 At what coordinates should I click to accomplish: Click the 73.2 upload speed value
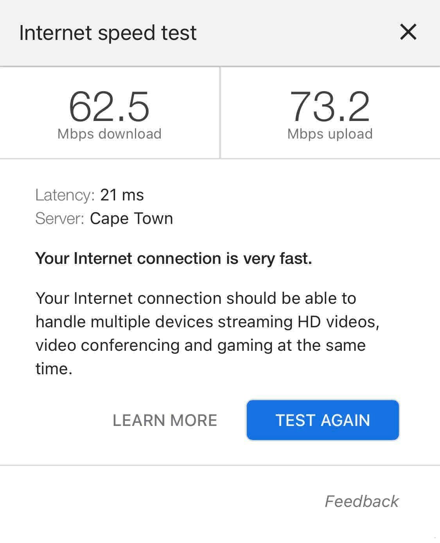(x=330, y=106)
